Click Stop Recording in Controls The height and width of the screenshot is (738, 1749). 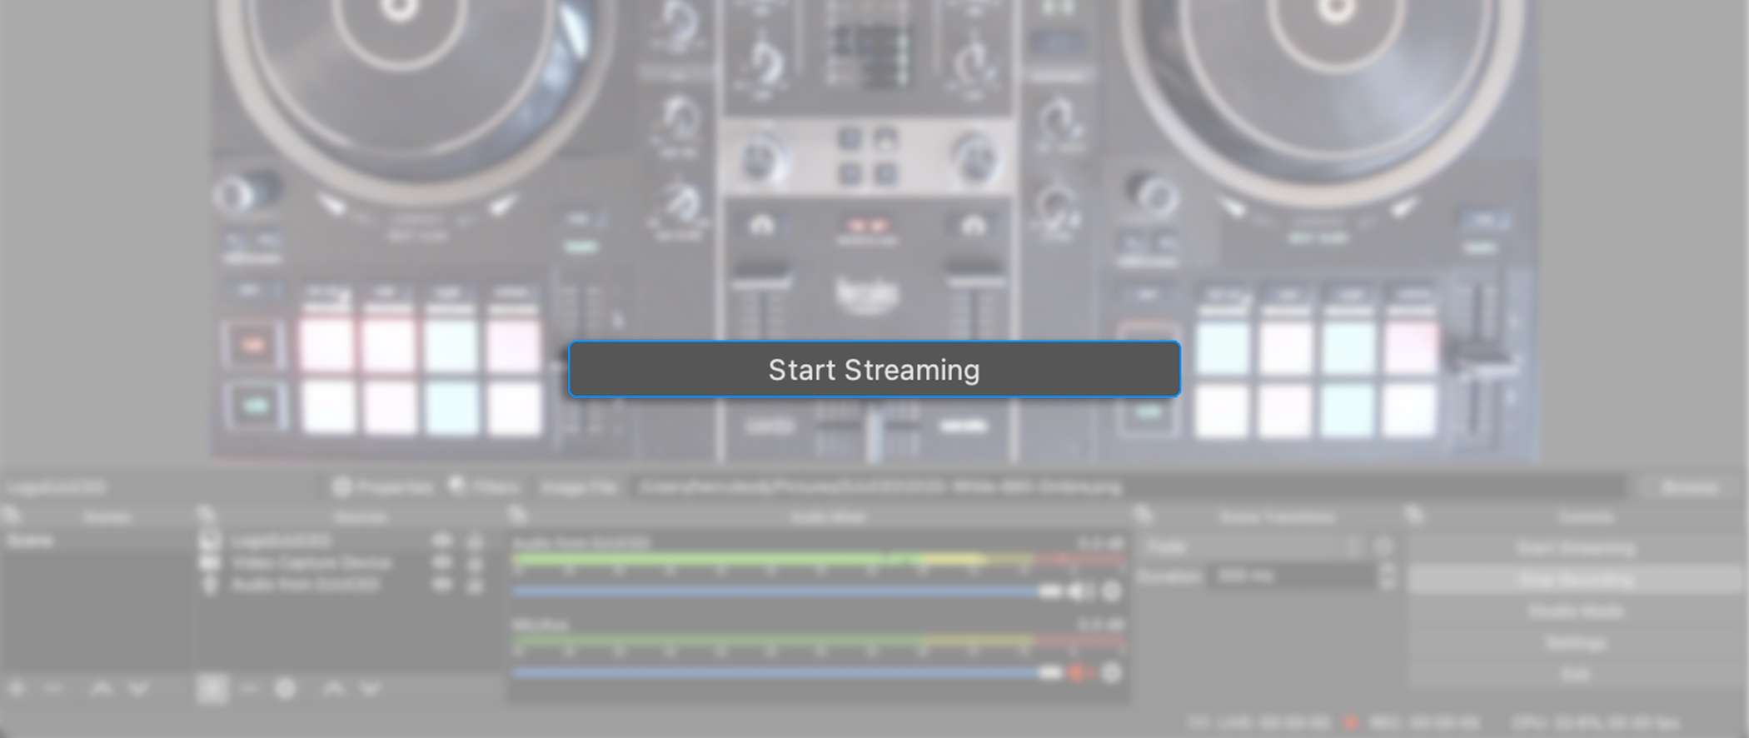1574,580
